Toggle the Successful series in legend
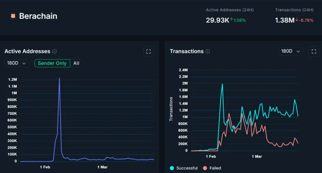Image resolution: width=322 pixels, height=173 pixels. coord(184,168)
